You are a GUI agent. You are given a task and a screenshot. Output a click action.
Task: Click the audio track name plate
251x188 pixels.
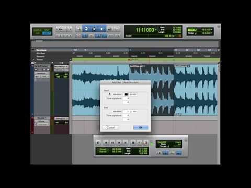tap(42, 66)
